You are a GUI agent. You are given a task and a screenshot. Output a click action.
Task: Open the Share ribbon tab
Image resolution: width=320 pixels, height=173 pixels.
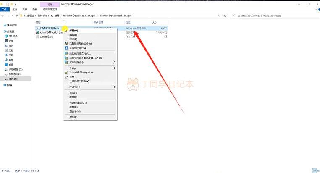25,9
